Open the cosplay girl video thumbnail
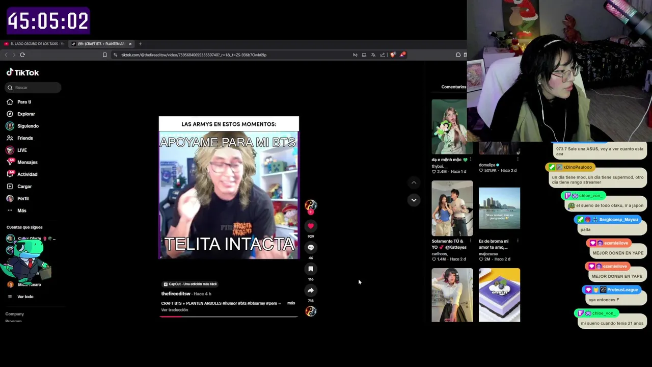The width and height of the screenshot is (652, 367). point(452,295)
